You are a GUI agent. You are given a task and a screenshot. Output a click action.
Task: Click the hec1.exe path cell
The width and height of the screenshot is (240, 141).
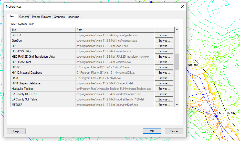click(115, 46)
